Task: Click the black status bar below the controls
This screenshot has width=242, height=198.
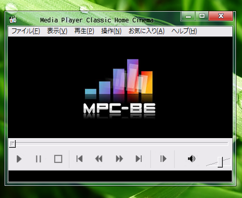Action: [x=120, y=176]
